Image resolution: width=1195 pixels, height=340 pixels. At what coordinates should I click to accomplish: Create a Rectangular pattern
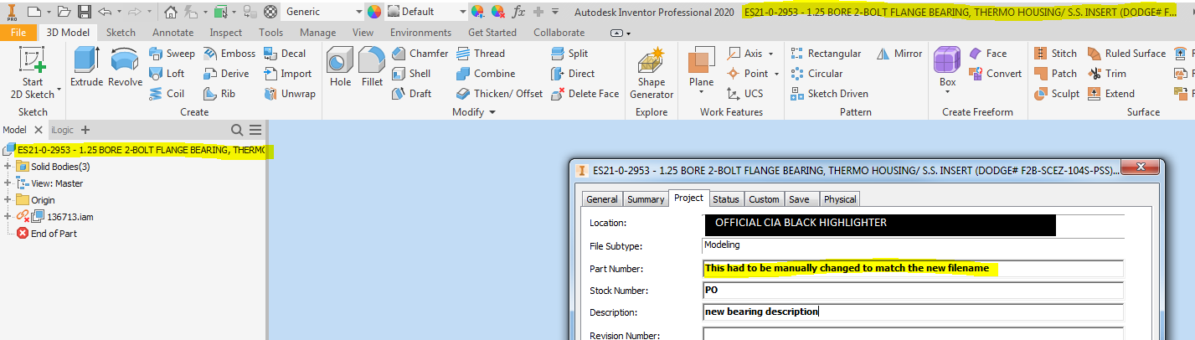pos(825,53)
